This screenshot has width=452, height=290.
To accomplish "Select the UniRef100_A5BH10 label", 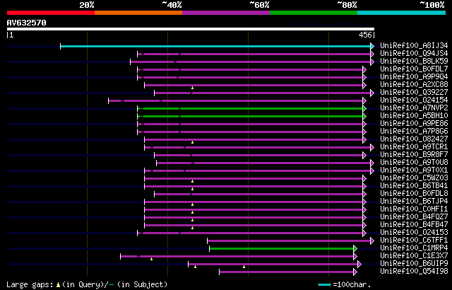I will coord(414,116).
